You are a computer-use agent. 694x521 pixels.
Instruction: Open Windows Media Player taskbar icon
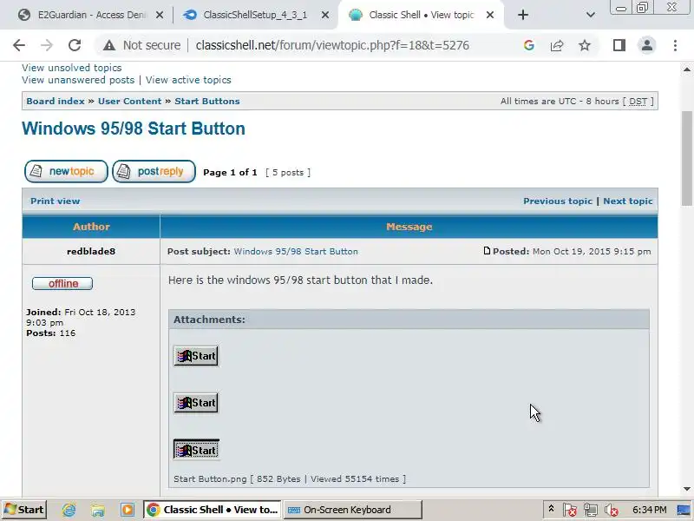point(128,510)
